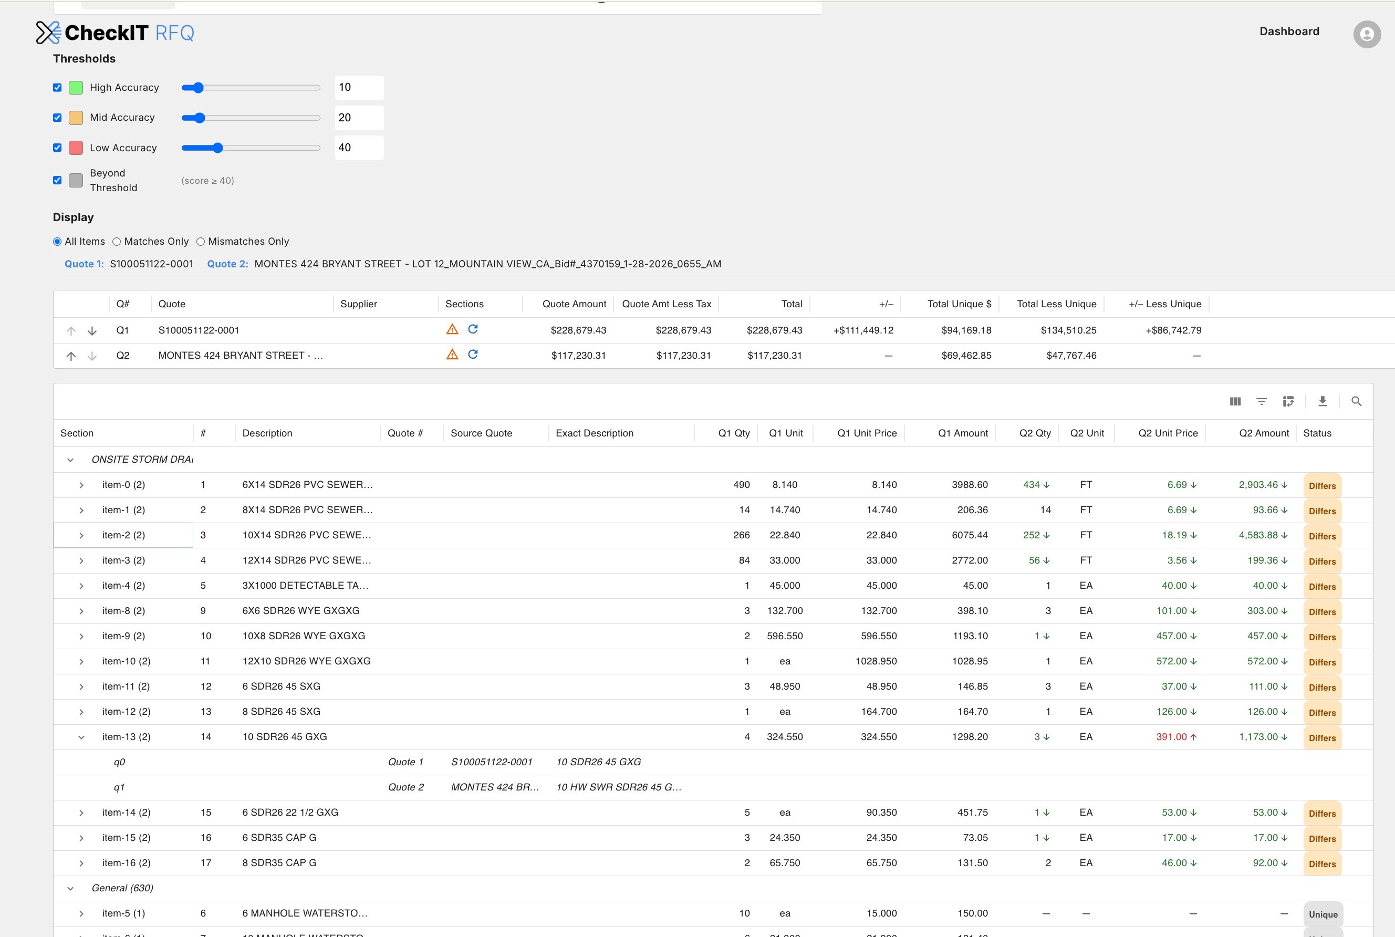The width and height of the screenshot is (1395, 937).
Task: Open the table search magnifier icon
Action: [1356, 402]
